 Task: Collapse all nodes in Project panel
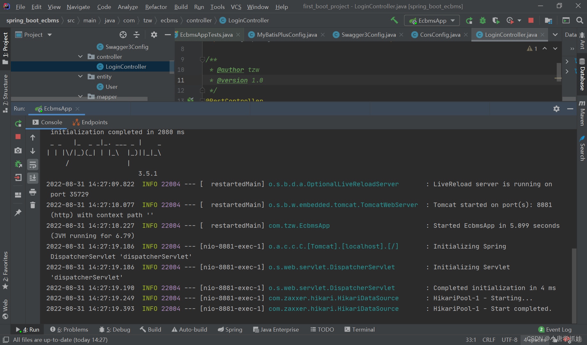click(x=136, y=34)
